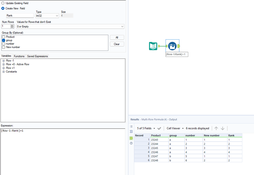The image size is (254, 175).
Task: Select the Input Data tool icon on canvas
Action: click(x=153, y=46)
